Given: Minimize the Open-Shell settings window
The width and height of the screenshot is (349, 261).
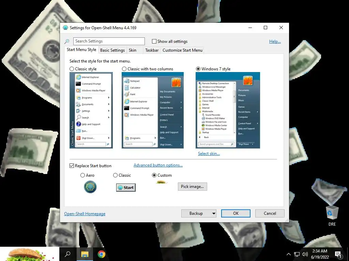Looking at the screenshot, I should click(250, 28).
